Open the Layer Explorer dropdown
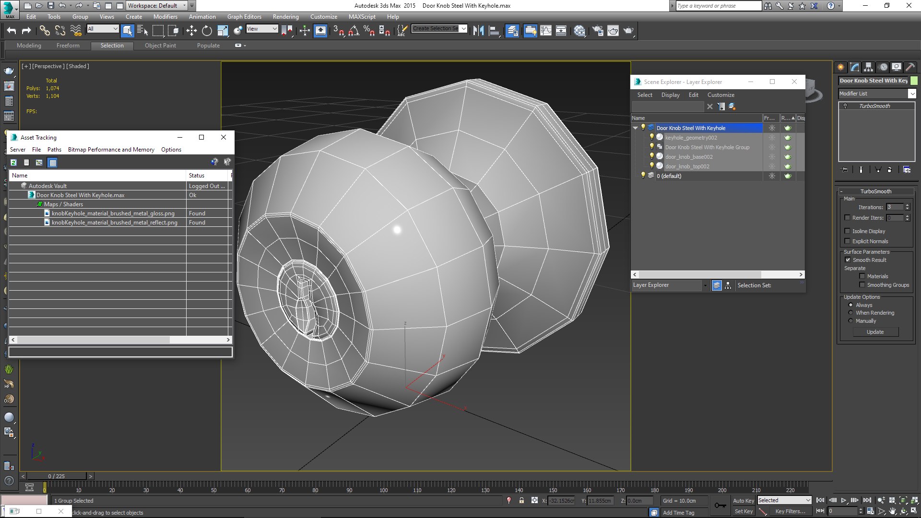The image size is (921, 518). pyautogui.click(x=670, y=285)
